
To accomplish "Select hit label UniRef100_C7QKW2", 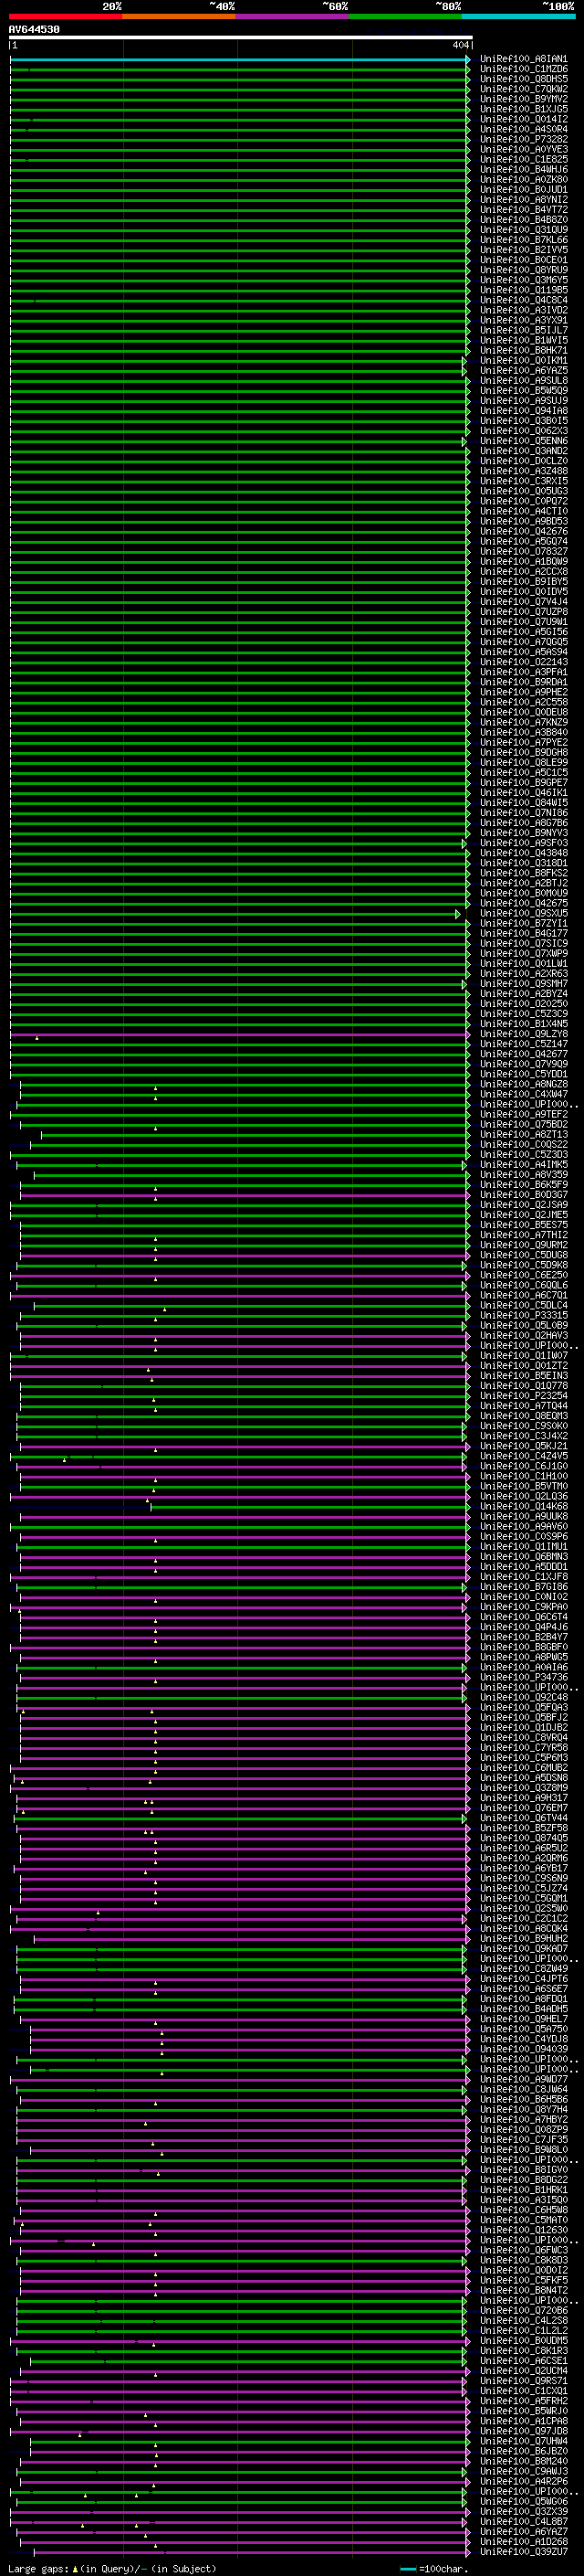I will point(524,89).
